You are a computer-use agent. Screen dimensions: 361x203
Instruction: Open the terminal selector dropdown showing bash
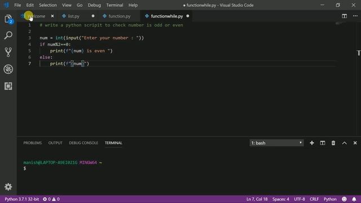[276, 143]
